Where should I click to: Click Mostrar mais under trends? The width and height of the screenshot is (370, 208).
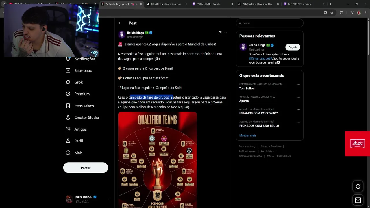247,135
